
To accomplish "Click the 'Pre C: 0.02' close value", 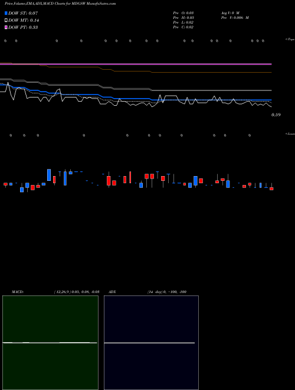I will click(x=183, y=27).
